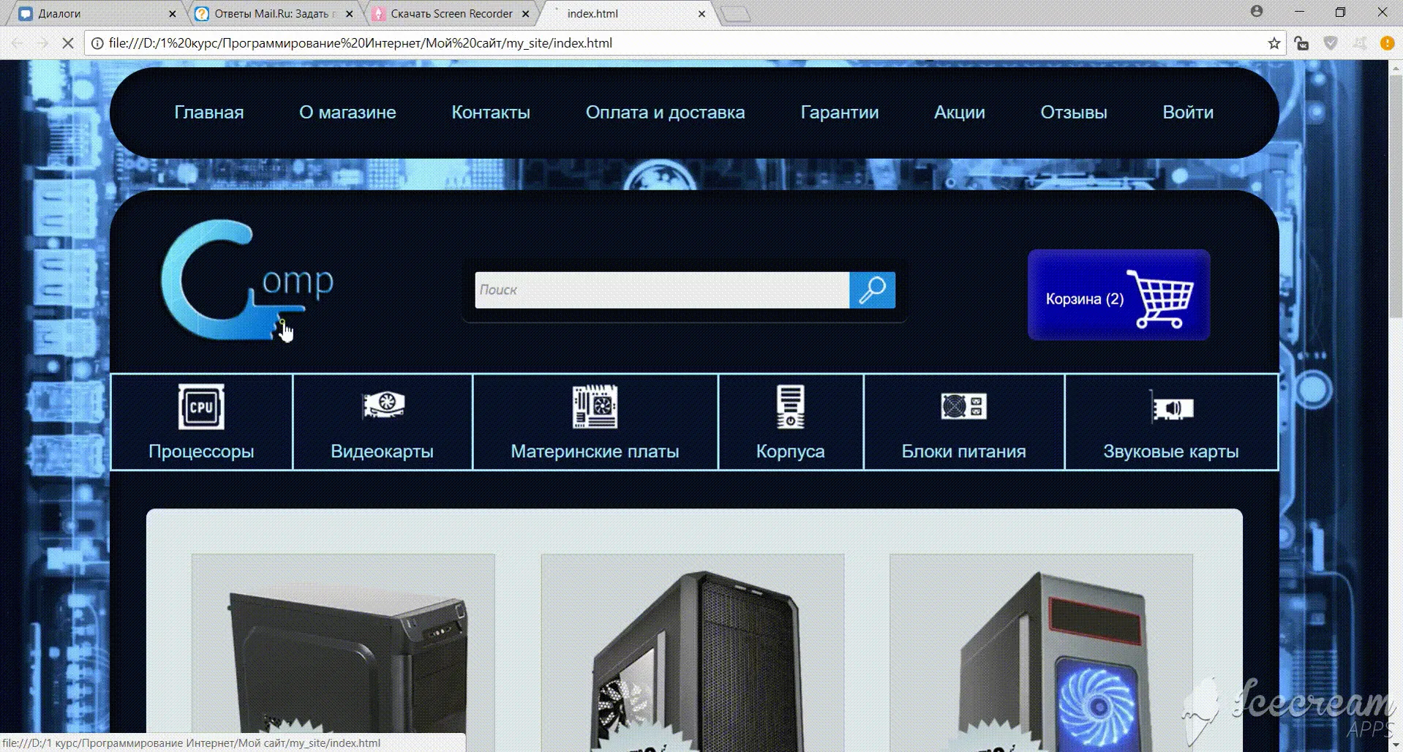Screen dimensions: 1403x752
Task: Select Материнские платы category label
Action: point(595,451)
